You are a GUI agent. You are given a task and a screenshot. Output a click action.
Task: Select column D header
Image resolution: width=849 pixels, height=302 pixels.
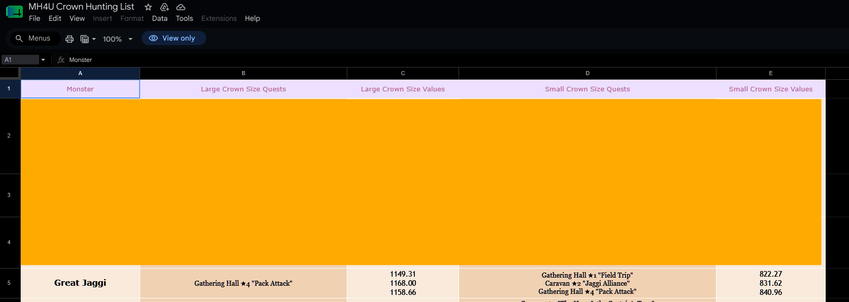587,73
